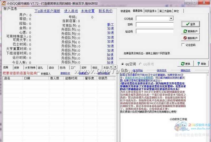Switch to the 普通登陆 tab
211x142 pixels.
137,11
